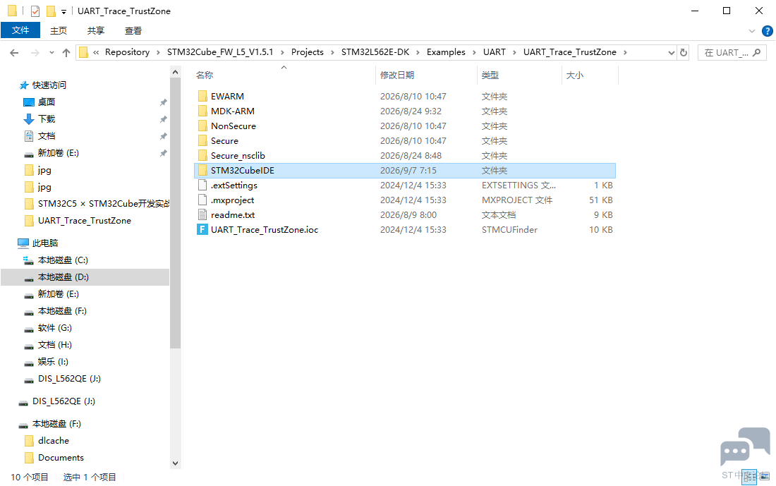
Task: Click STM32Cube_FW_L5_V1.5.1 in the address path
Action: (x=219, y=52)
